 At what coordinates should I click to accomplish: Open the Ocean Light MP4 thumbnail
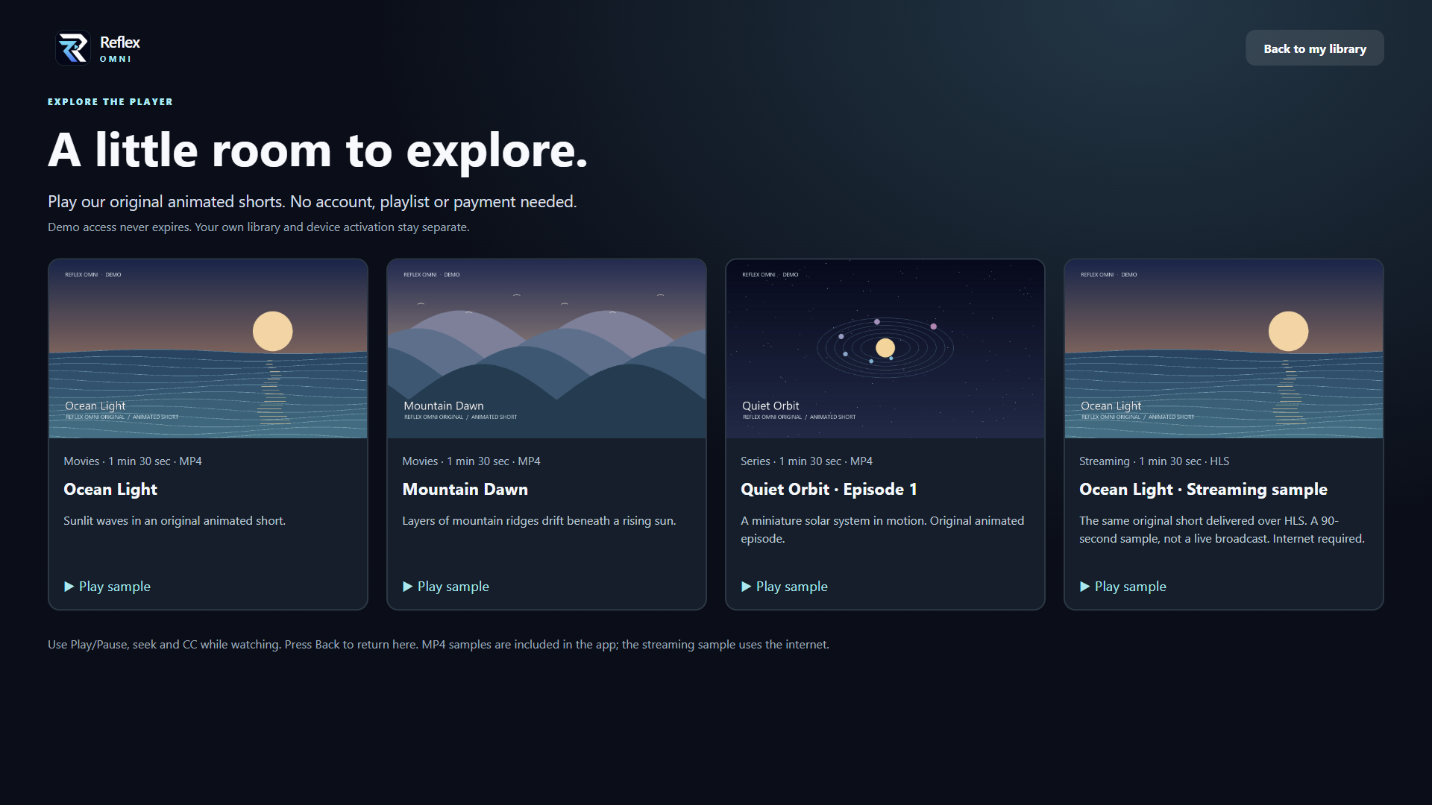208,349
